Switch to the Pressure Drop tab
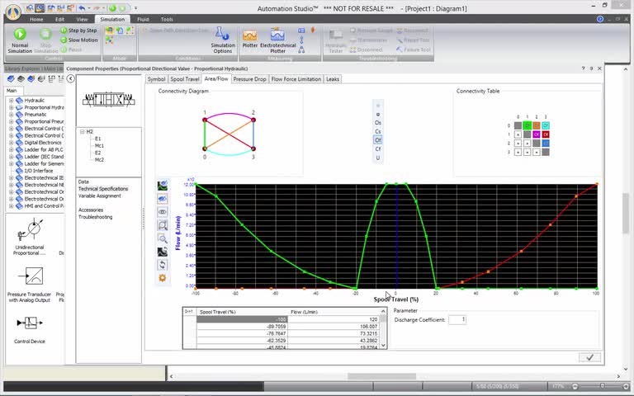Screen dimensions: 634x396 coord(249,79)
